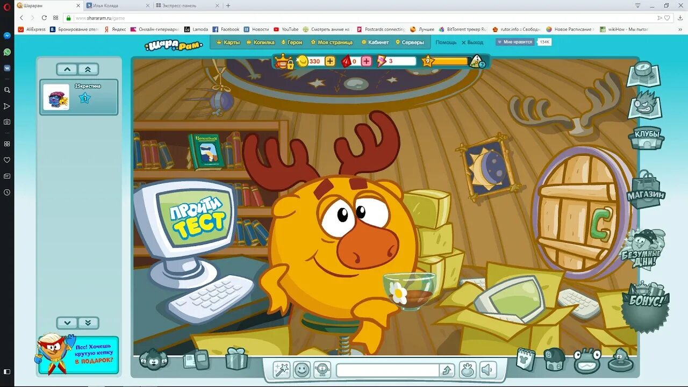The image size is (688, 387).
Task: Open WhatsApp in Opera sidebar
Action: point(7,52)
